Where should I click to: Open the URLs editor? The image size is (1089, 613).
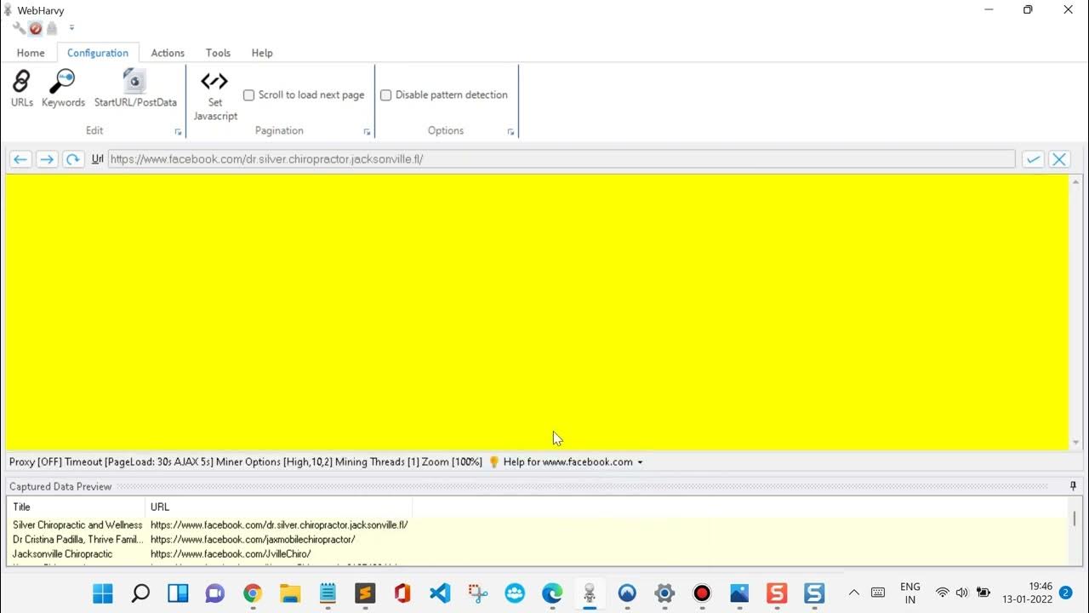pyautogui.click(x=22, y=89)
